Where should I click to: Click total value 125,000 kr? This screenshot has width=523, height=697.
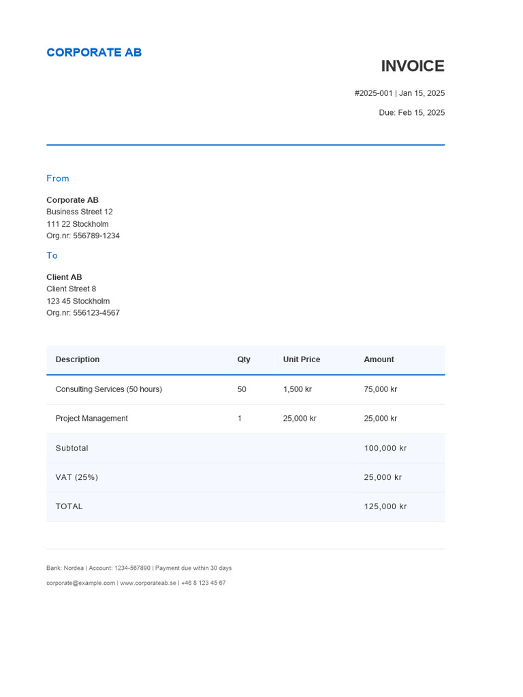[385, 506]
